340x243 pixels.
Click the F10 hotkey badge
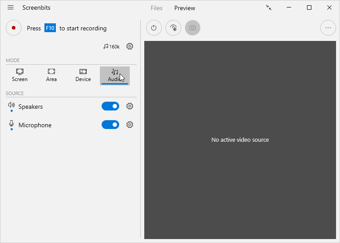pos(50,28)
